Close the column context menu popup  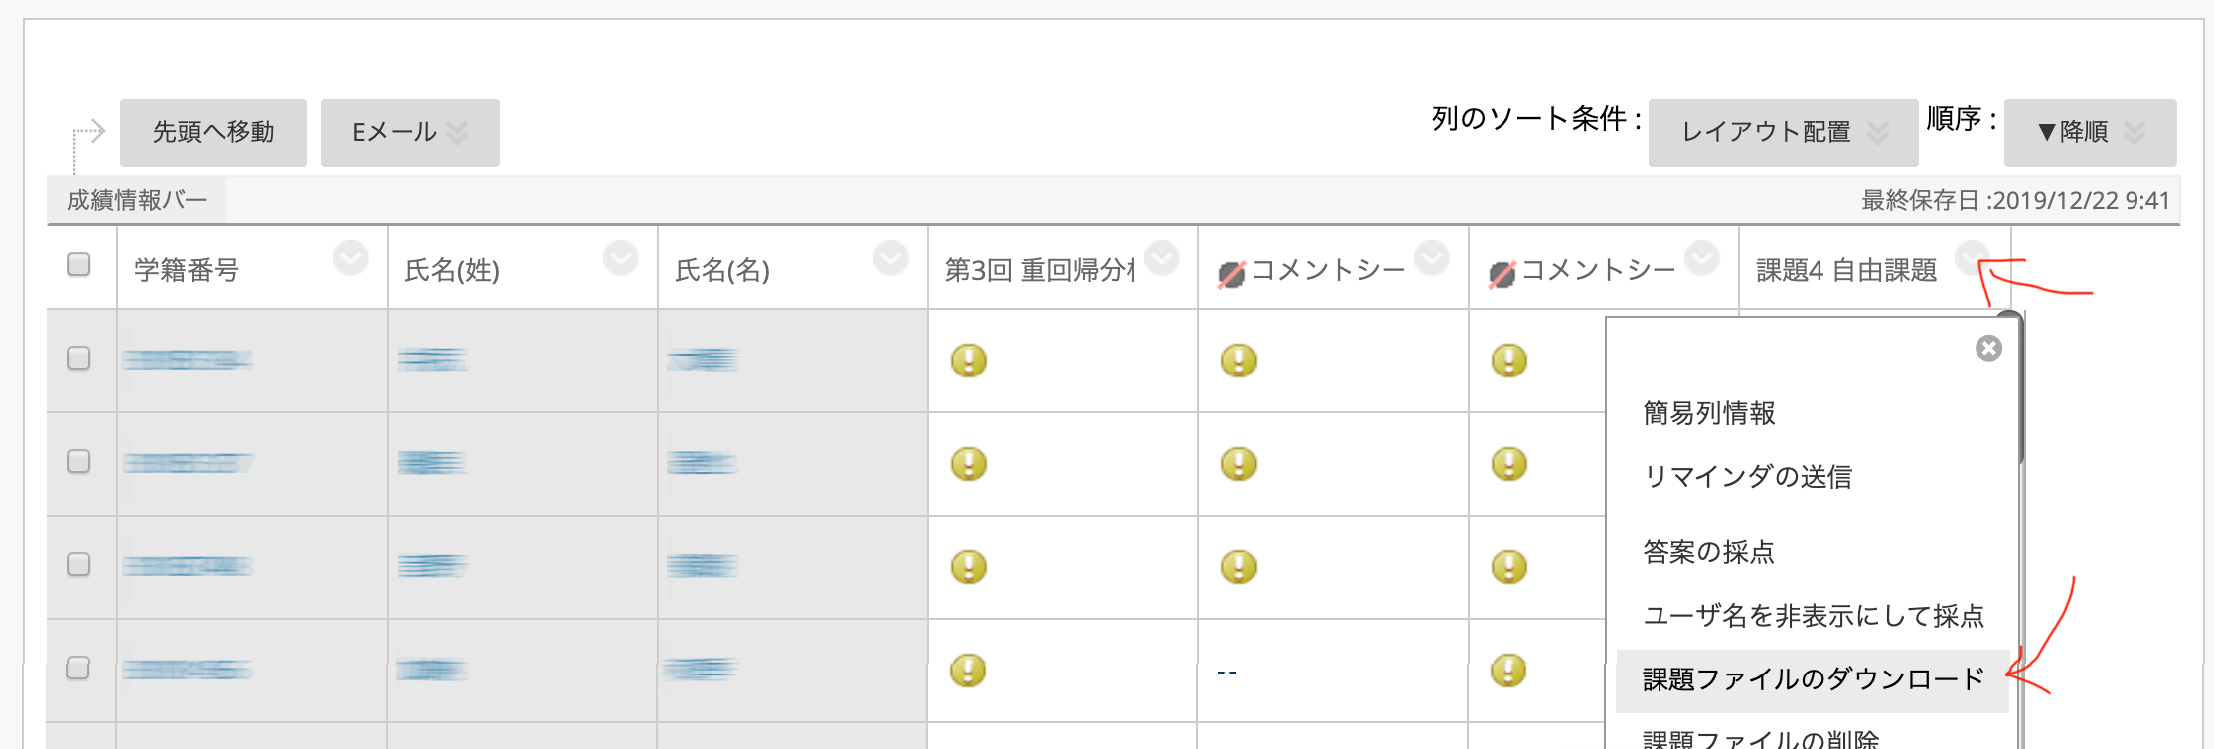[1988, 348]
